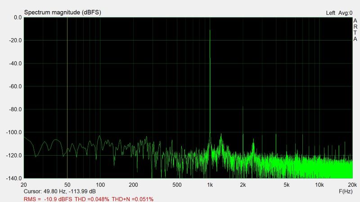This screenshot has width=360, height=202.
Task: Click the '-140.0' magnitude axis label
Action: (x=14, y=178)
